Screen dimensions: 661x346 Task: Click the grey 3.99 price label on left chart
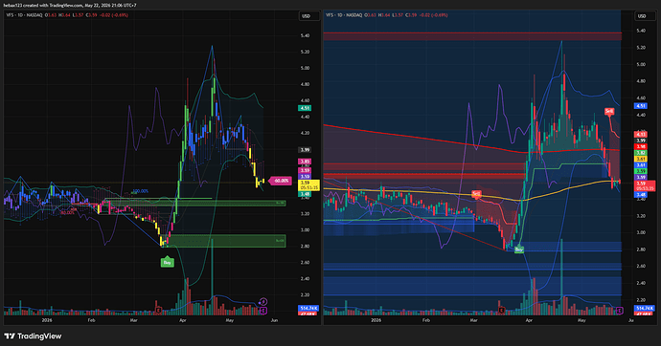[x=305, y=150]
